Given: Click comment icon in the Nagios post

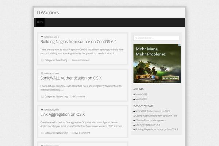Looking at the screenshot, I should pos(70,60).
